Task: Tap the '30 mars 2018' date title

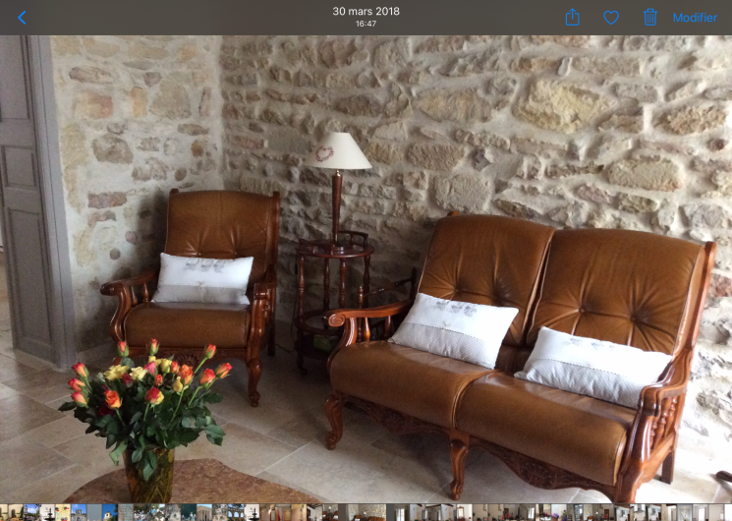Action: pos(366,11)
